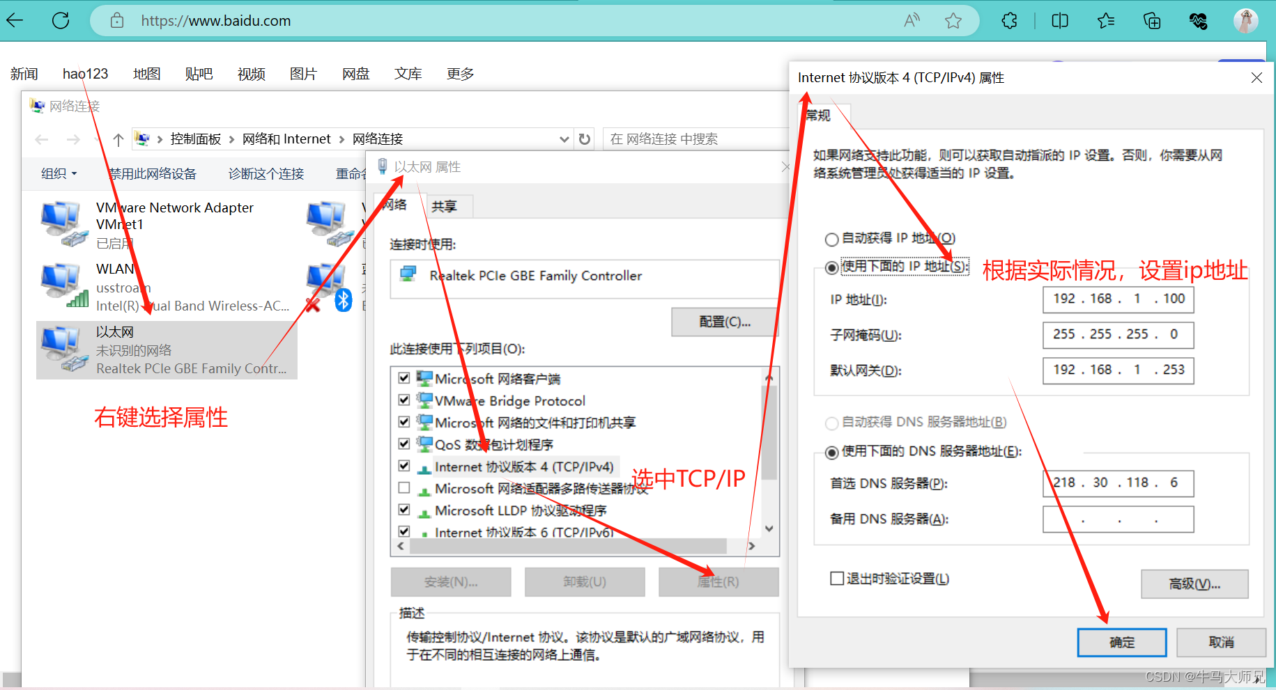The image size is (1276, 690).
Task: Click the browser back navigation arrow
Action: pyautogui.click(x=15, y=20)
